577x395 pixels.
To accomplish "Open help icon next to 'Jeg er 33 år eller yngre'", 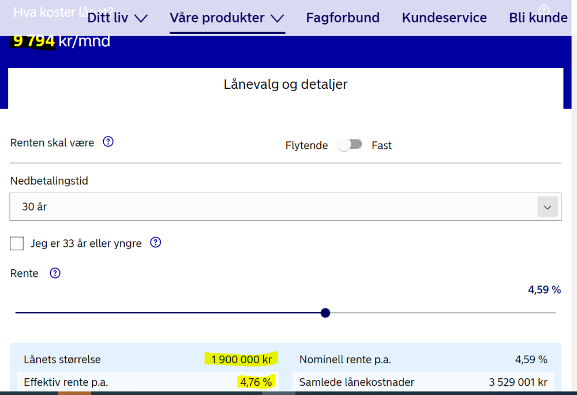I will [156, 242].
